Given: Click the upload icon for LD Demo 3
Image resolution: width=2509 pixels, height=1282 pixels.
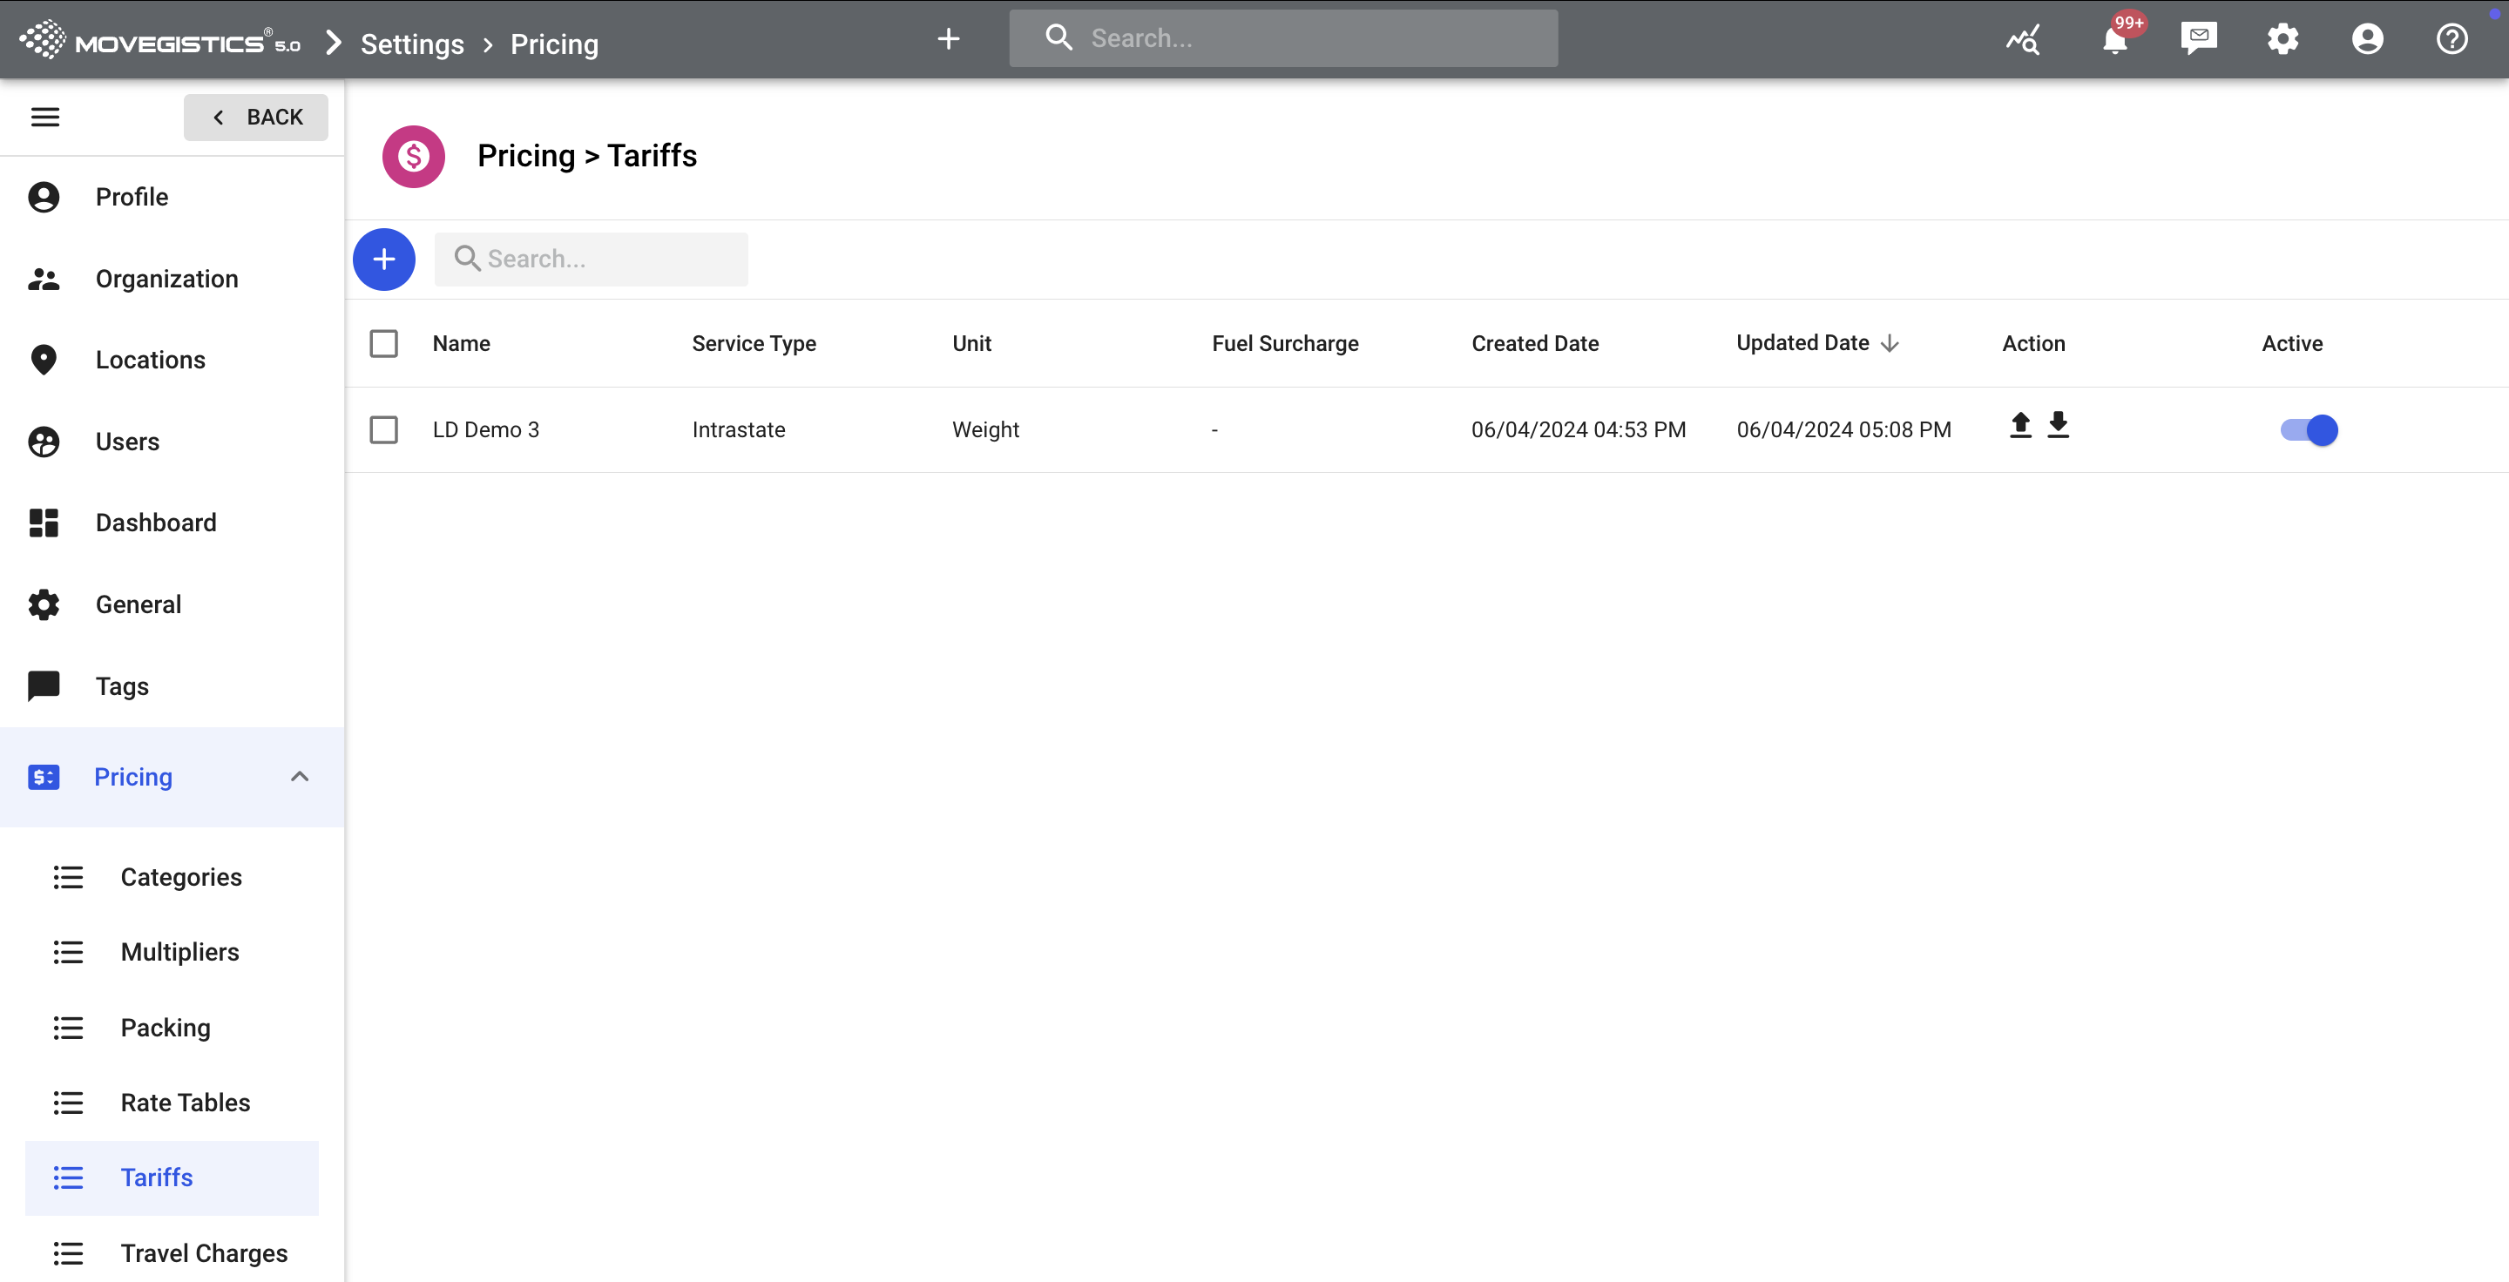Looking at the screenshot, I should (x=2020, y=425).
